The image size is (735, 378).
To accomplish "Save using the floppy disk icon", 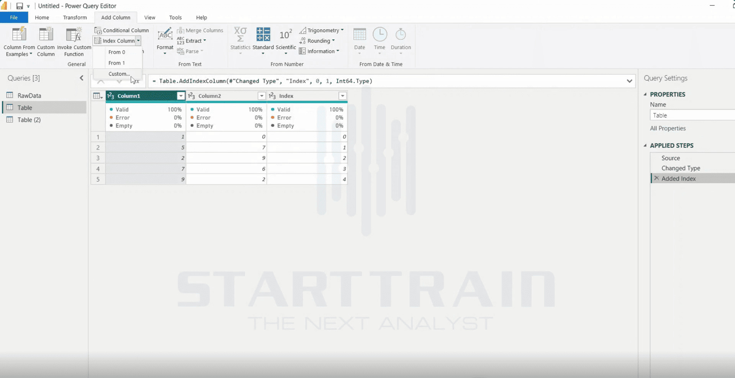I will 20,6.
